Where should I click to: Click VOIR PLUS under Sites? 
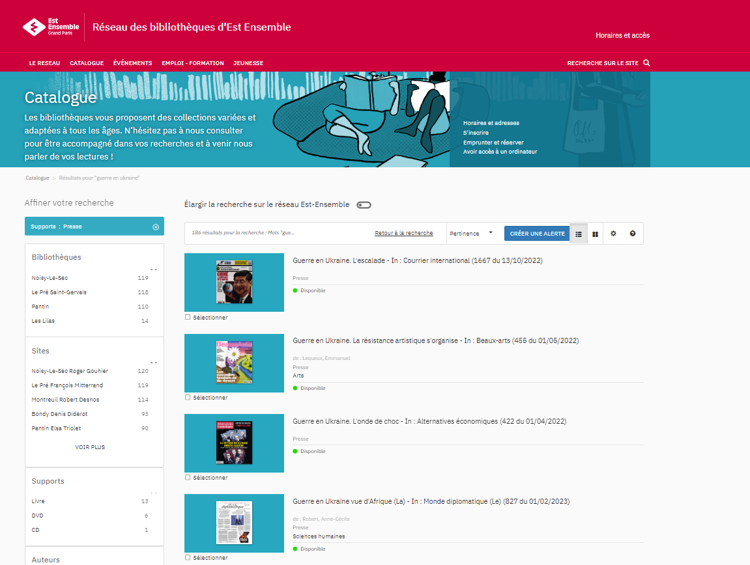point(90,447)
